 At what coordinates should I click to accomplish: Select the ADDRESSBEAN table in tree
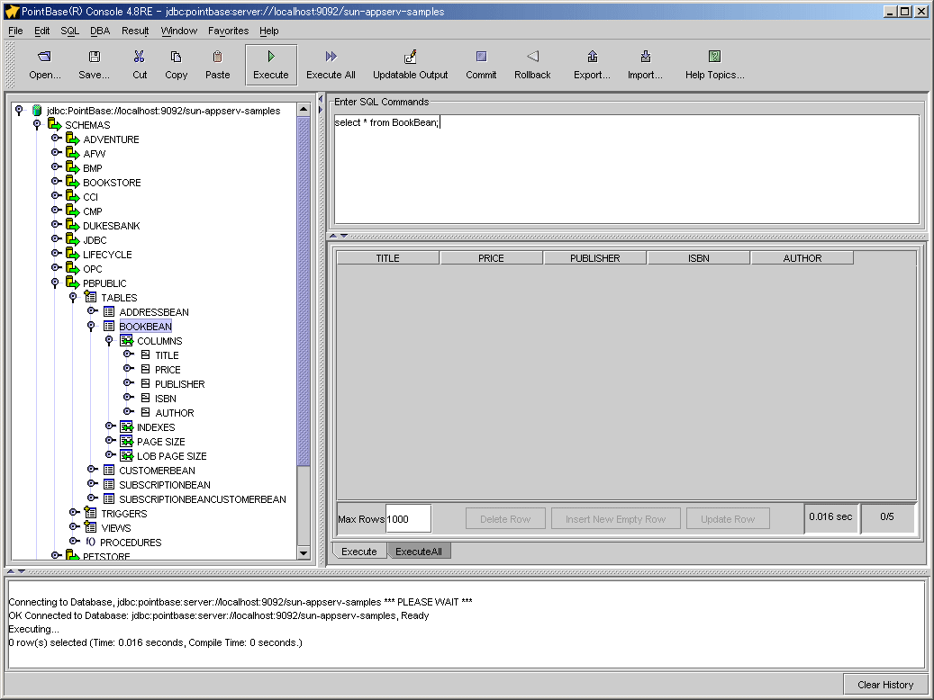[154, 312]
